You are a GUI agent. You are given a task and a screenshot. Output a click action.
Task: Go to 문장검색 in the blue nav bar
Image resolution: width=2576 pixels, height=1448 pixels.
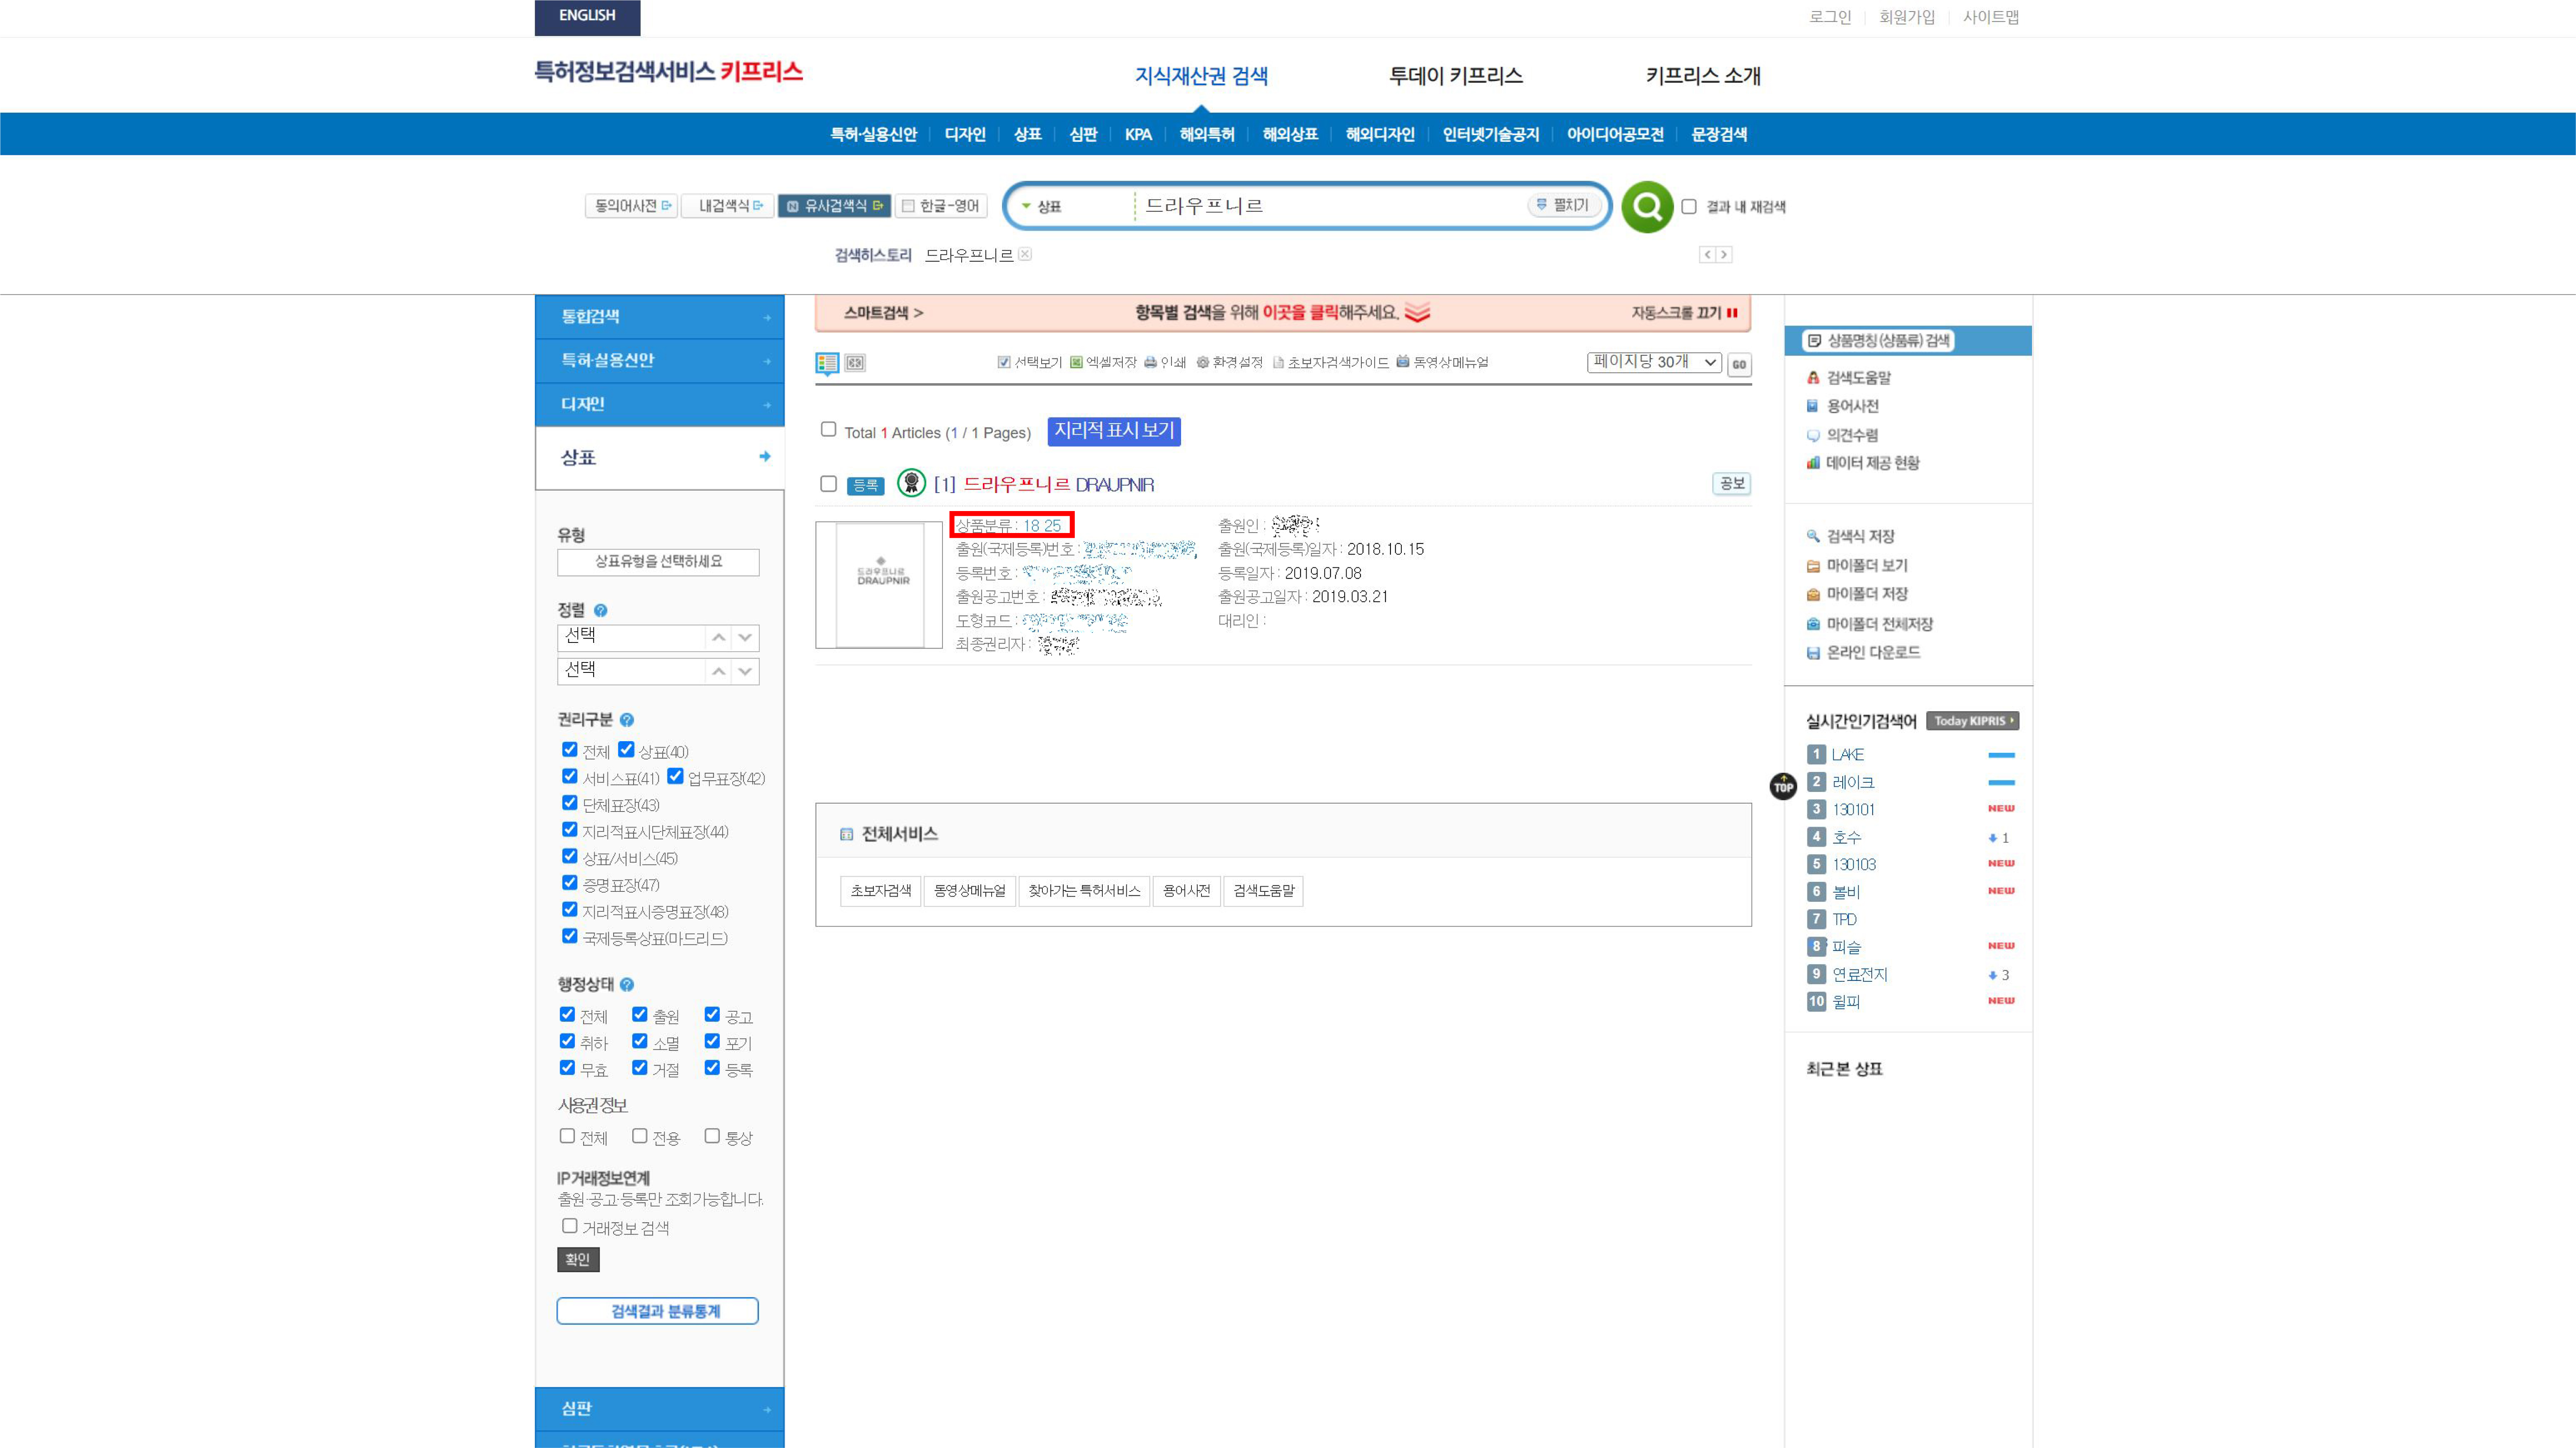point(1719,135)
